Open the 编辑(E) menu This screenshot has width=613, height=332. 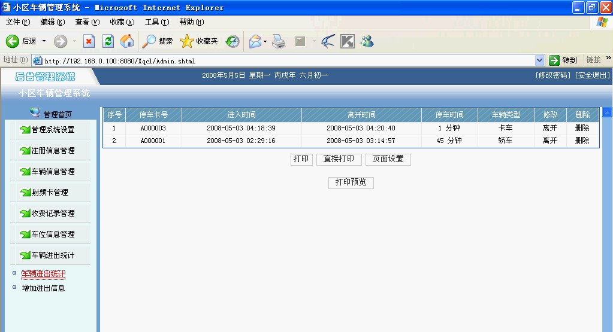tap(53, 22)
